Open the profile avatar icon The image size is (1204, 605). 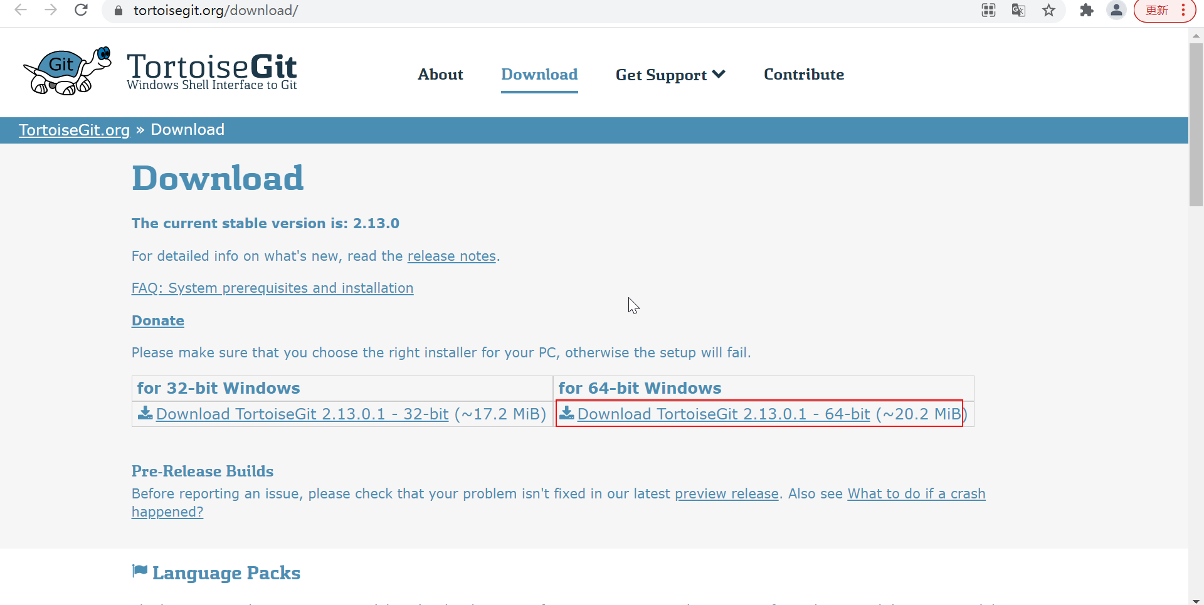click(x=1117, y=10)
